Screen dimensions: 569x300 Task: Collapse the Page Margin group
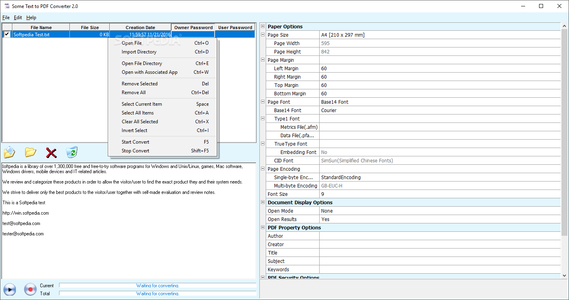point(263,60)
